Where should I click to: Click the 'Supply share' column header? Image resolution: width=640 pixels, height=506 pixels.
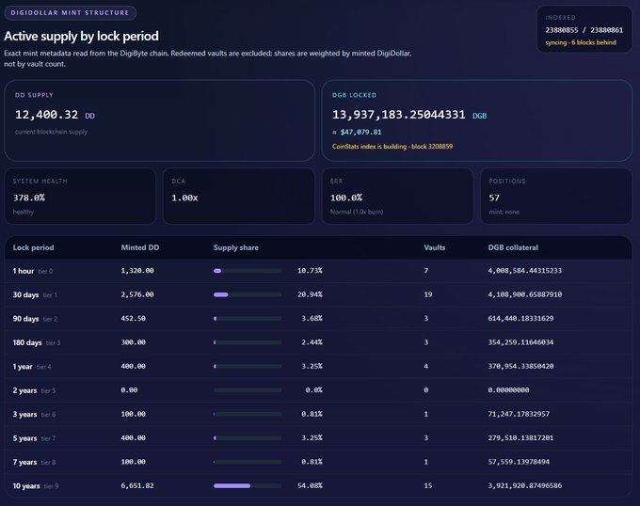[236, 247]
